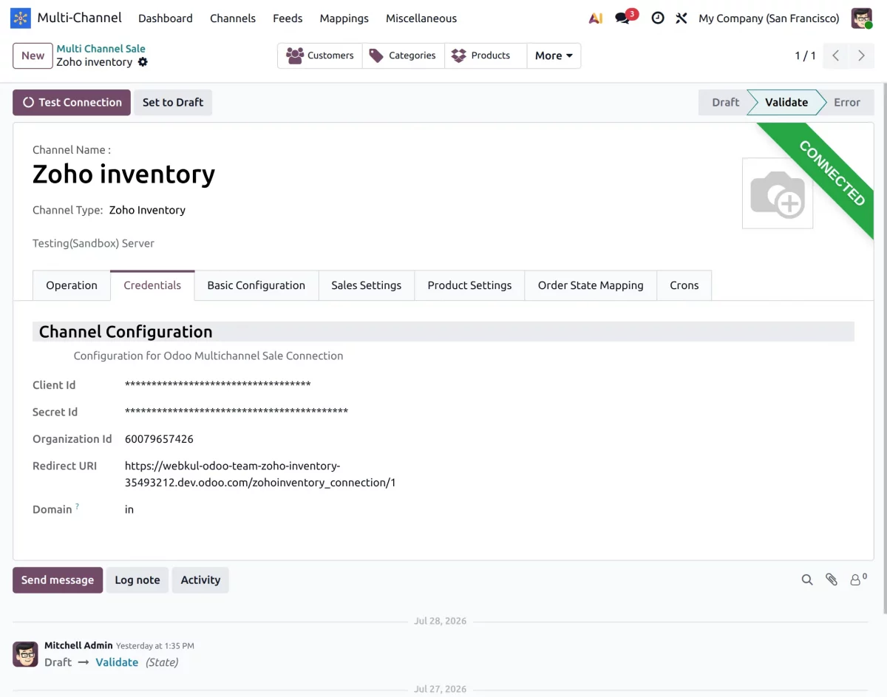Click the Secret Id masked field
The width and height of the screenshot is (887, 697).
237,412
